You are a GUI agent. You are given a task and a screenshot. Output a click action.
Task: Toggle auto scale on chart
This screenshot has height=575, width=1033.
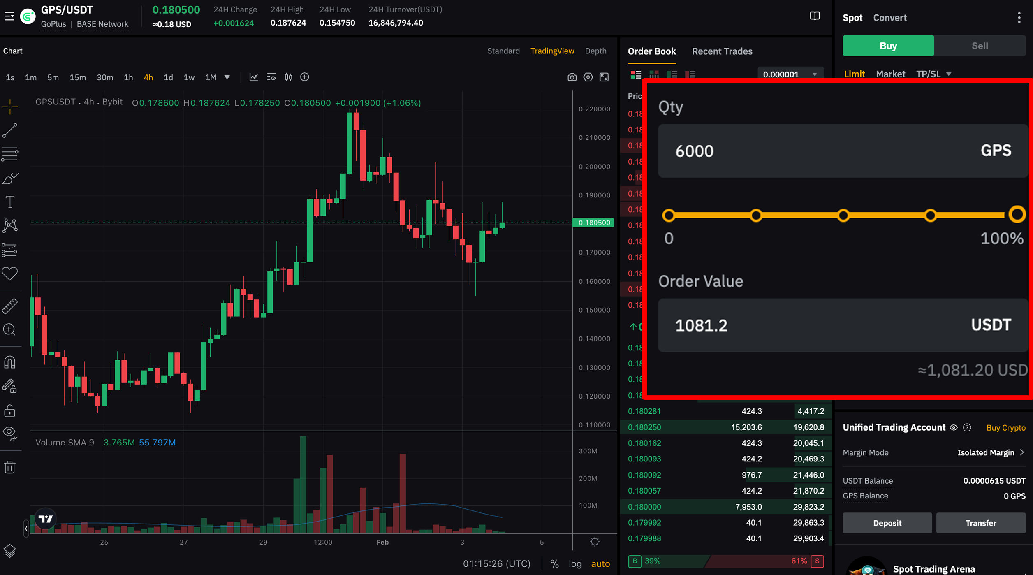pyautogui.click(x=600, y=563)
